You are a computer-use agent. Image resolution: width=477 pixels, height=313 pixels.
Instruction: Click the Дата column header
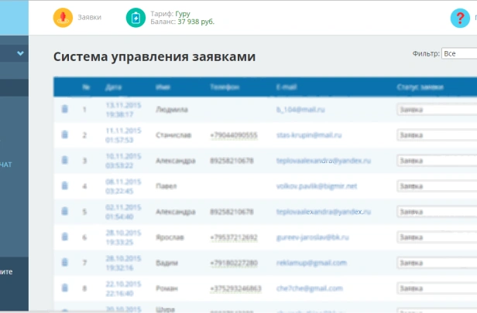[114, 87]
